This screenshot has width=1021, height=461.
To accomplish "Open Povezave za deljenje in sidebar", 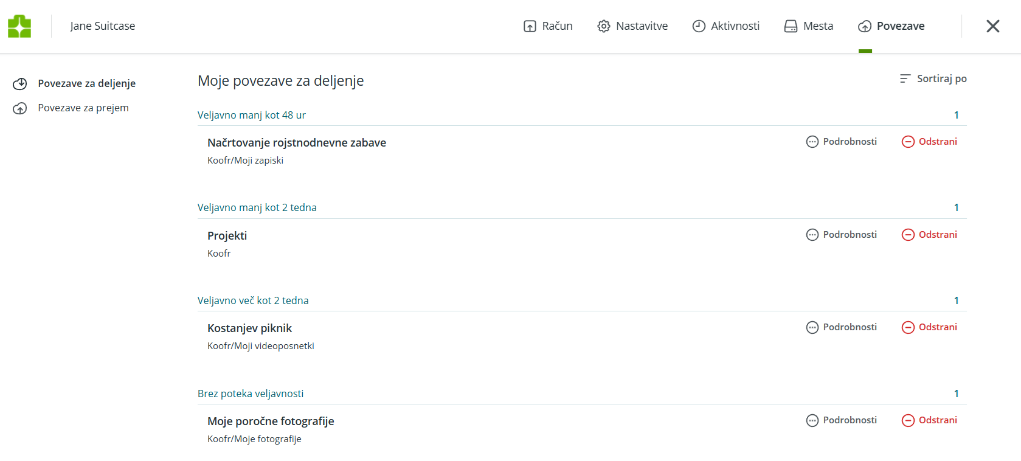I will coord(86,83).
